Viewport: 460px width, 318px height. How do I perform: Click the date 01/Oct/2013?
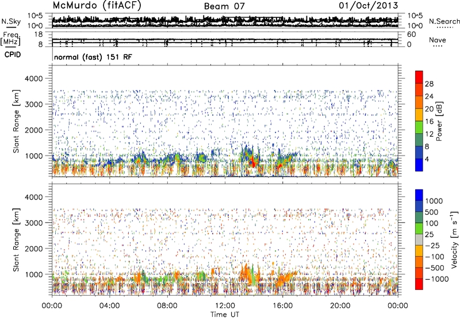pos(369,5)
